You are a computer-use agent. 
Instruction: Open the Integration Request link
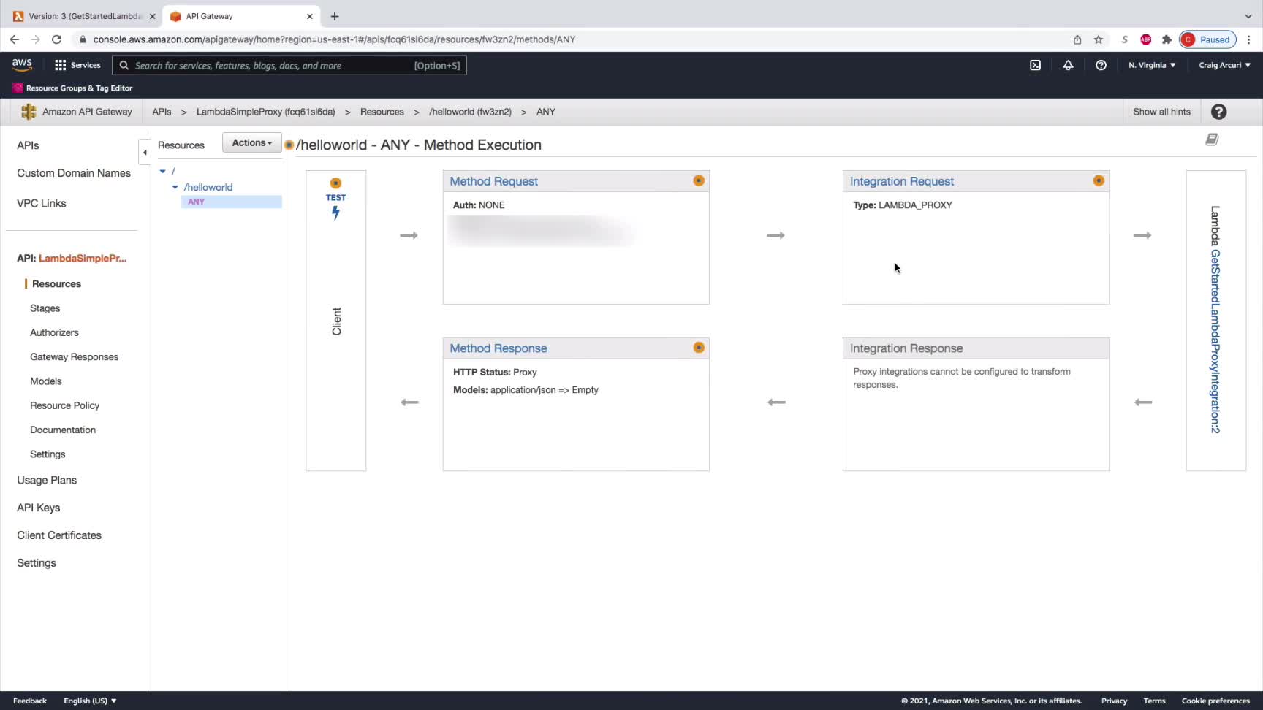[901, 181]
